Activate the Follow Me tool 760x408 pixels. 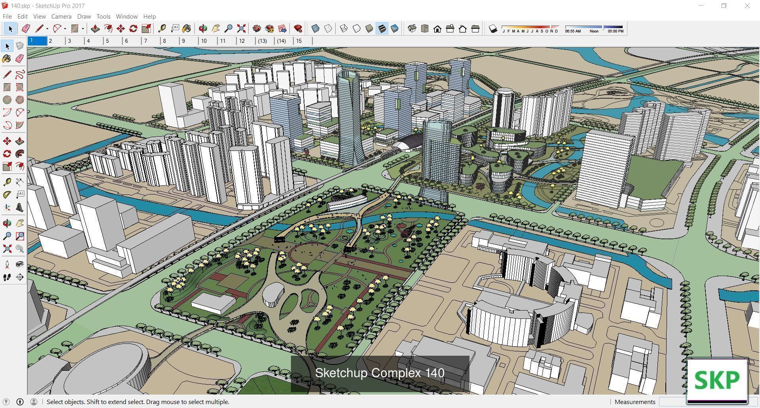[20, 154]
